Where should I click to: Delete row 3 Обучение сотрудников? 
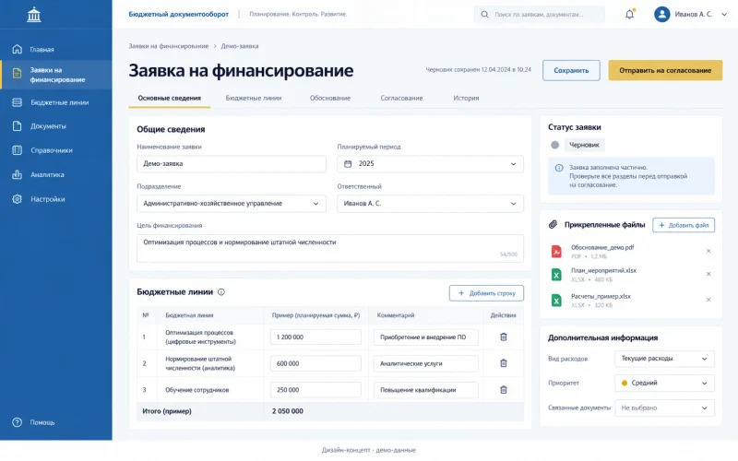click(503, 389)
